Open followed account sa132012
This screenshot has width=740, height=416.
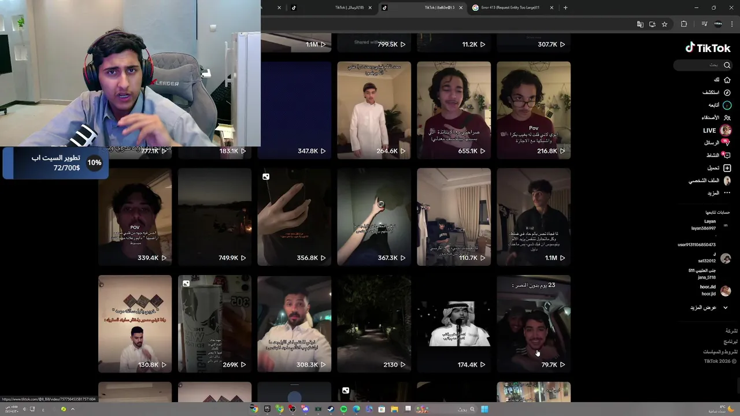(x=715, y=258)
